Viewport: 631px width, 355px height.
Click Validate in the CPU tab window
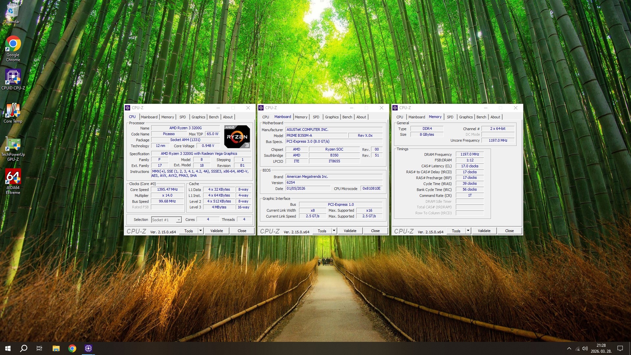217,231
